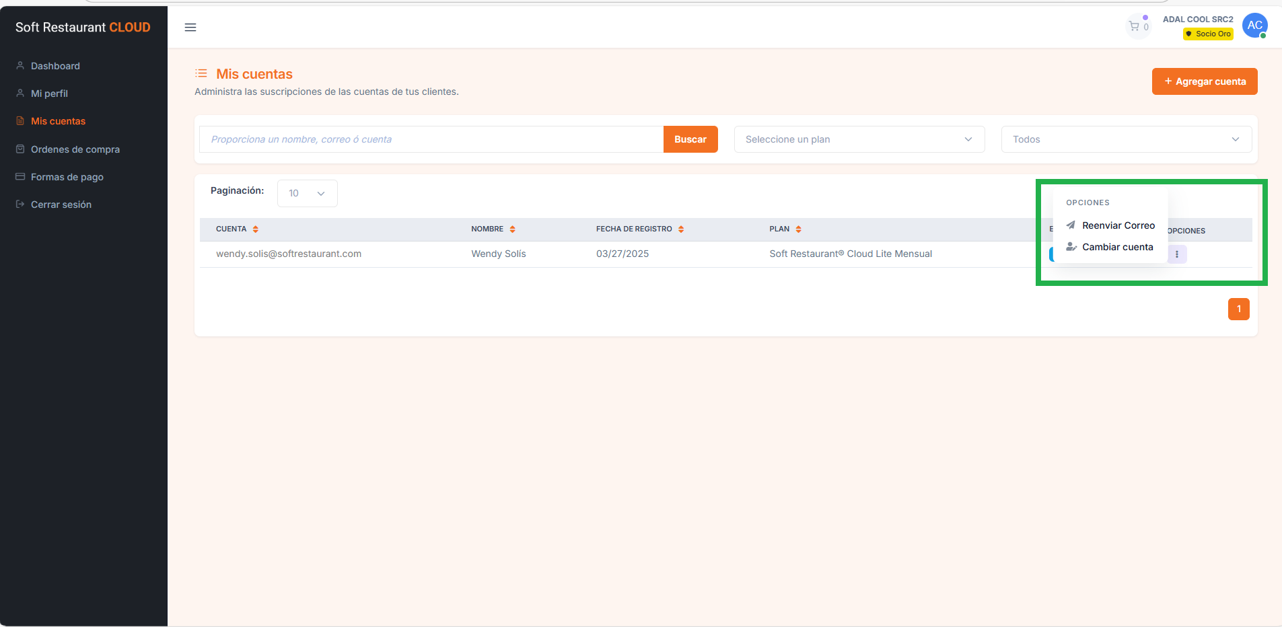The image size is (1282, 627).
Task: Go to Mi perfil
Action: click(49, 94)
